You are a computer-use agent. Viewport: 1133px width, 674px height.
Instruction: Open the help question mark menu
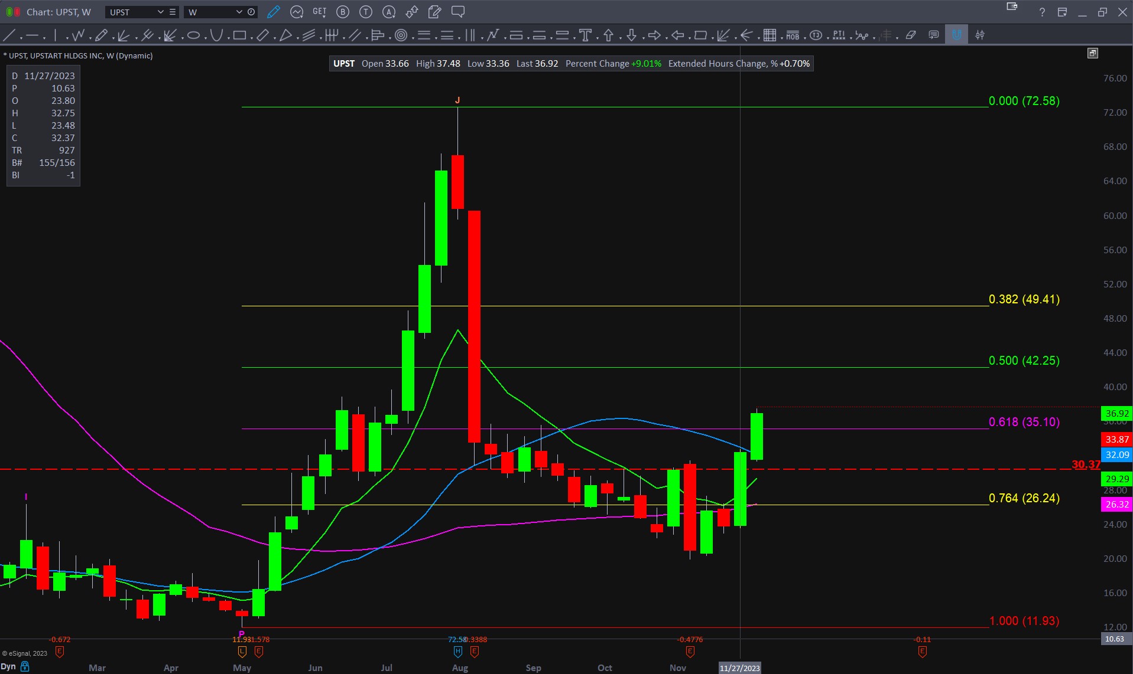1042,12
